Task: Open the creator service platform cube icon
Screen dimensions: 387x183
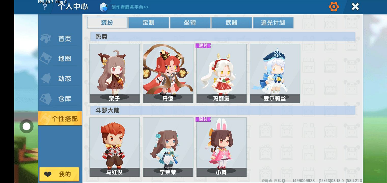Action: point(104,7)
